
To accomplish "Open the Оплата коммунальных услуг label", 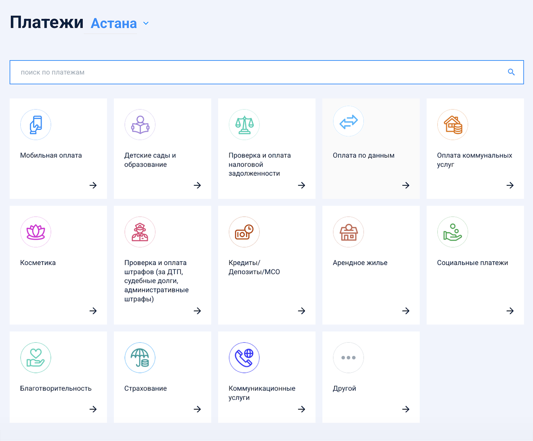I will [474, 160].
